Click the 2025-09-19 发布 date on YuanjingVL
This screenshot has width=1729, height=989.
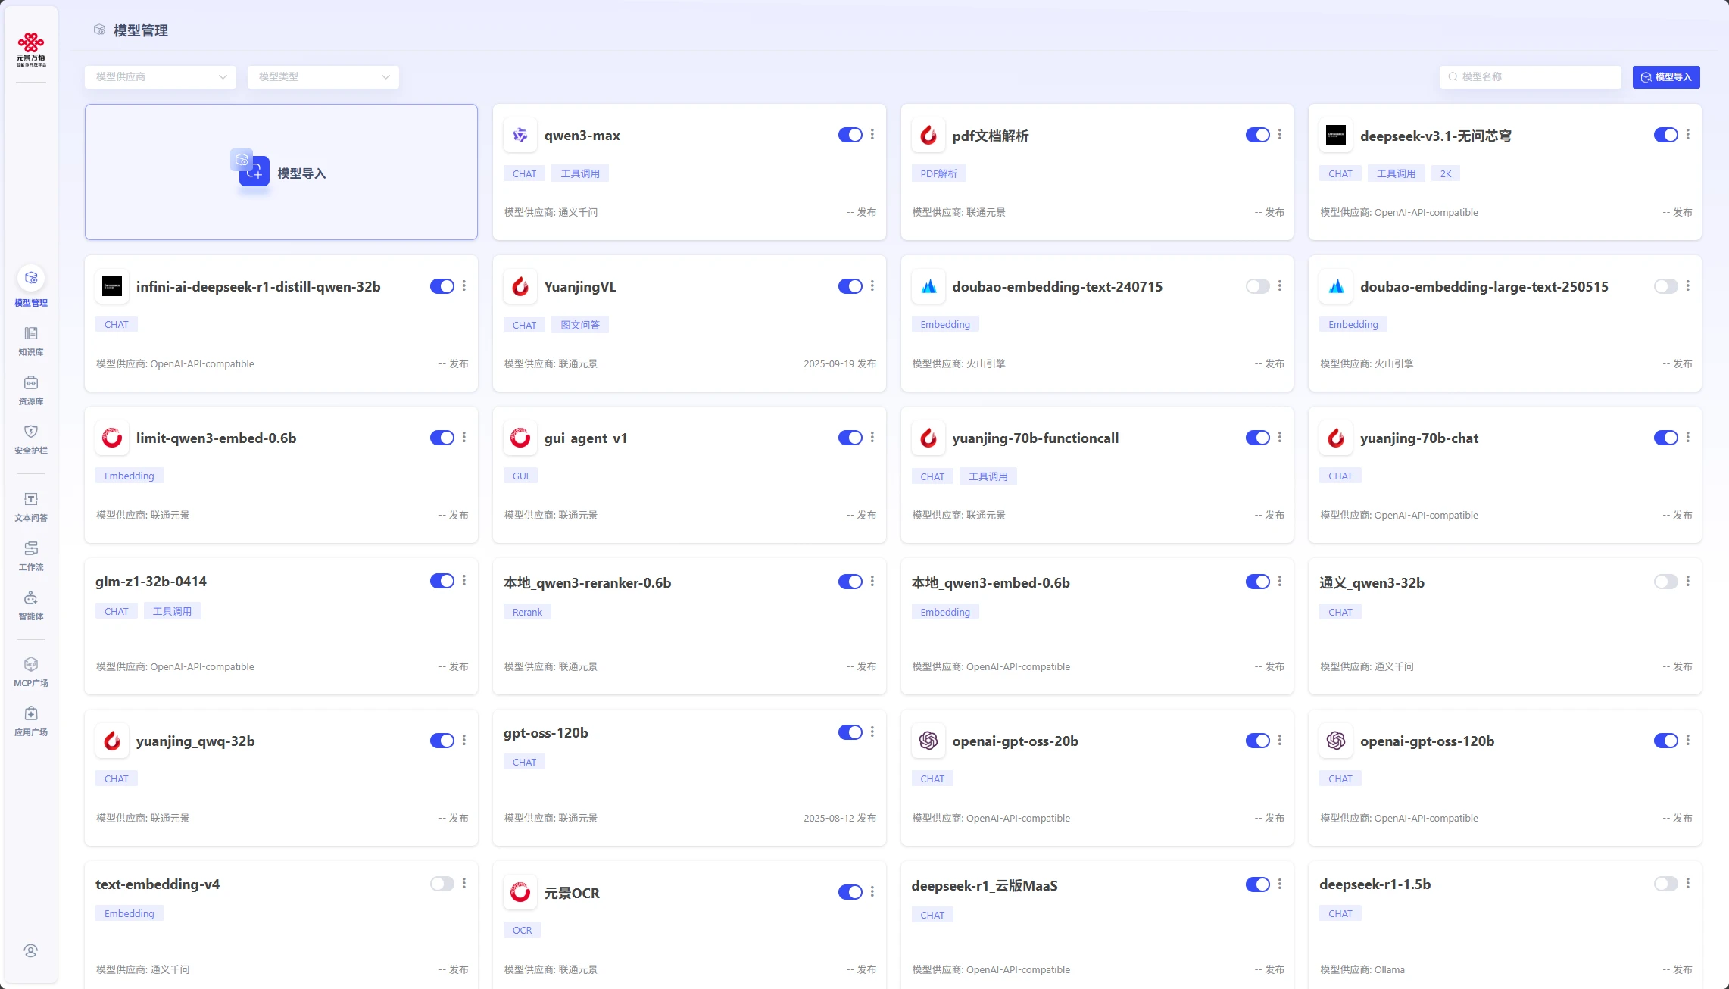point(840,363)
